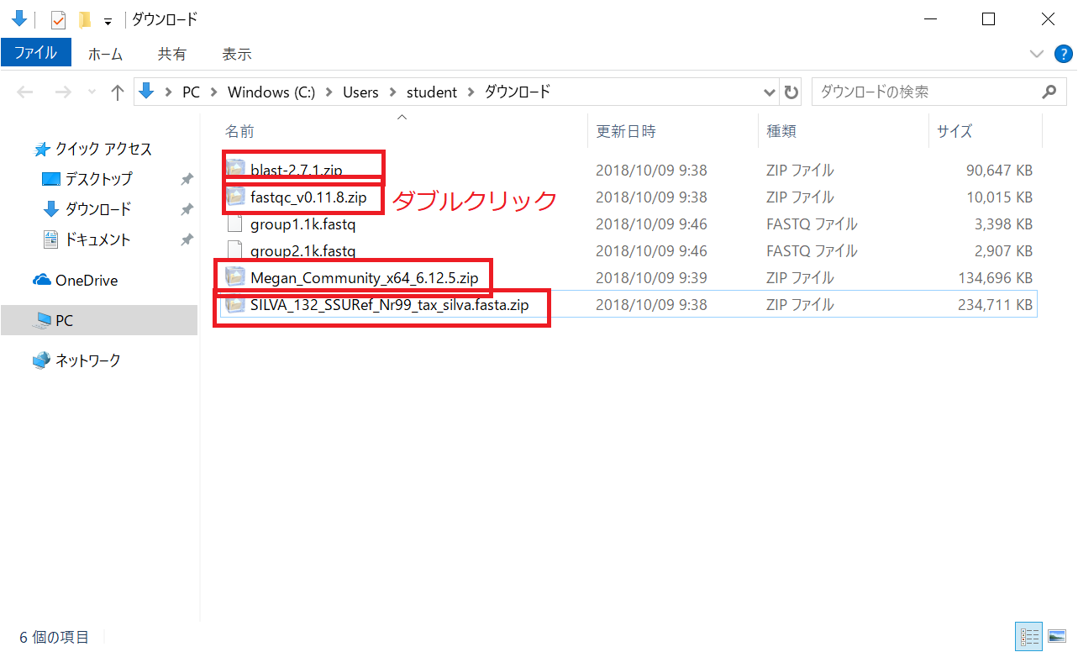Click the SILVA_132 zip file icon
This screenshot has width=1078, height=652.
(234, 305)
